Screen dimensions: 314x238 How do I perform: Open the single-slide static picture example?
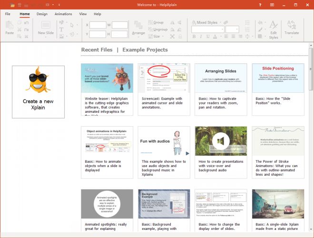tap(278, 210)
